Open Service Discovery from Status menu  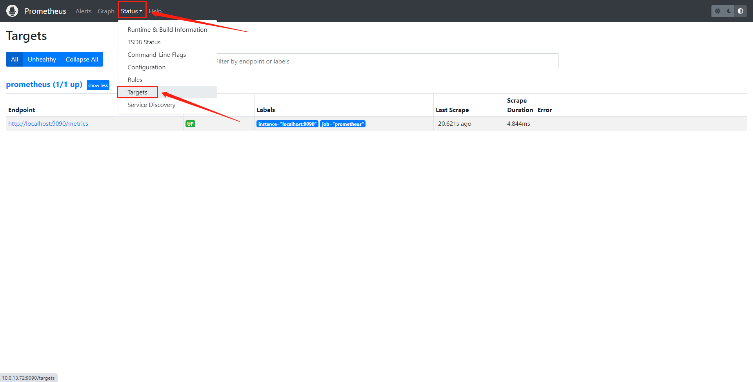167,105
